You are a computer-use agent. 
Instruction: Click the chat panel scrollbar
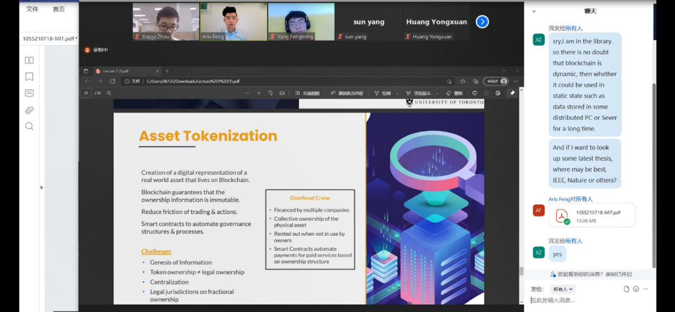654,167
